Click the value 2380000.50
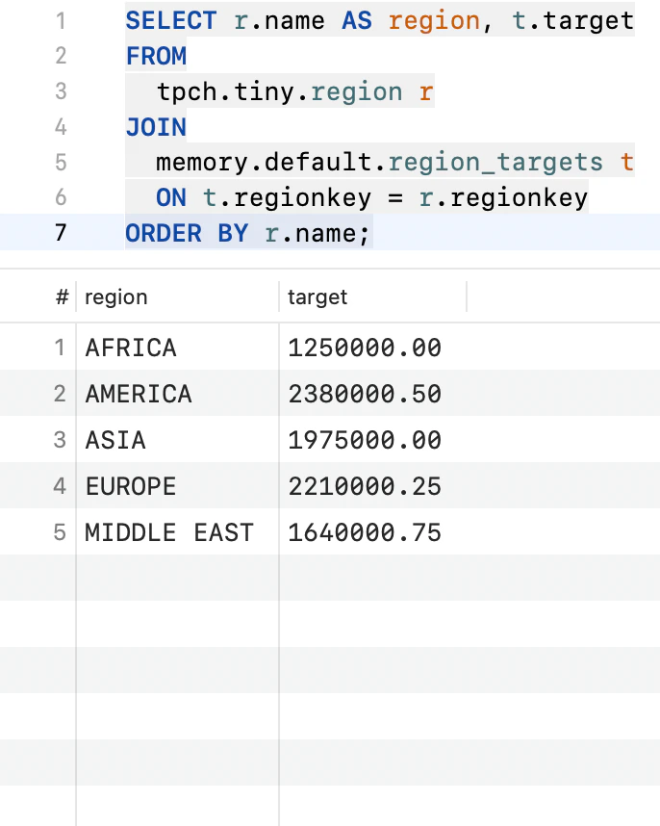This screenshot has height=826, width=660. (x=365, y=394)
